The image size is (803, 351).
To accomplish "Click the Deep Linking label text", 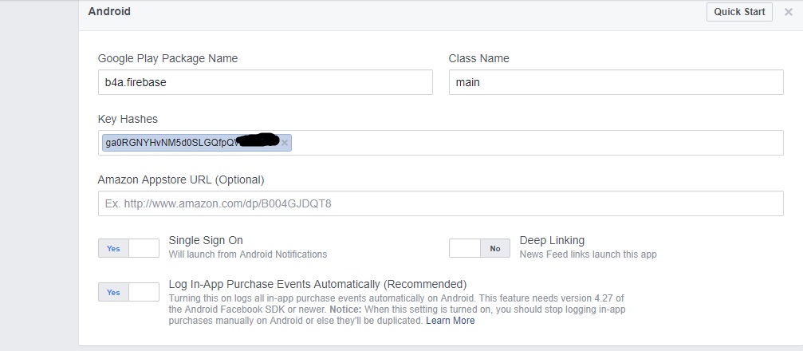I will (552, 240).
